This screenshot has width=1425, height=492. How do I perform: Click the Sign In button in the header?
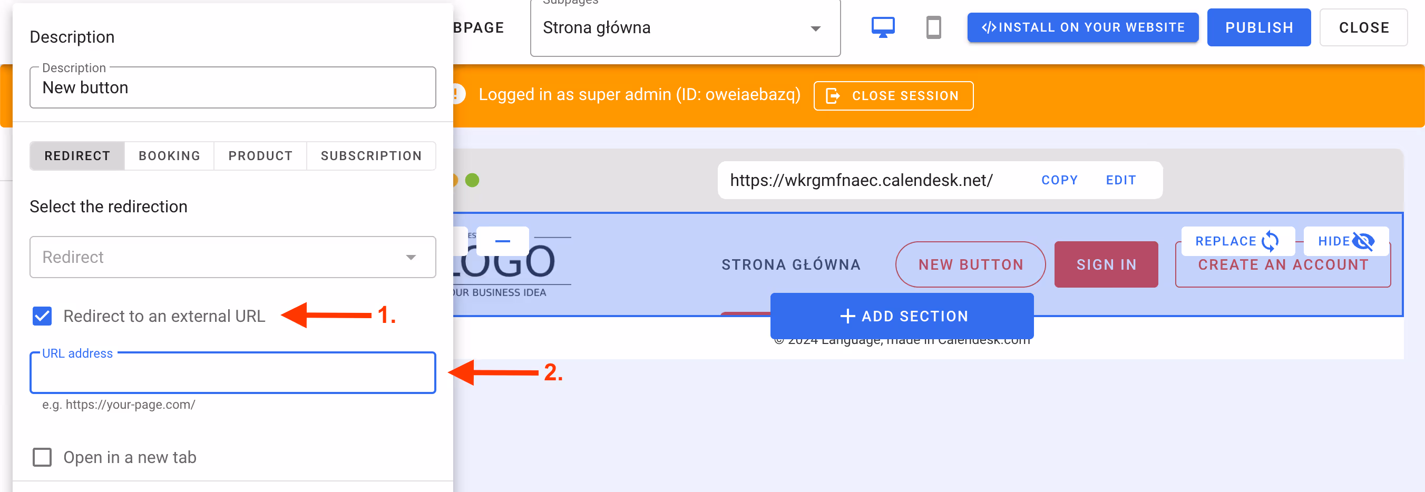(x=1105, y=264)
